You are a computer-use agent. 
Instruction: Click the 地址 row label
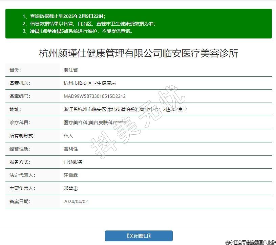[15, 109]
